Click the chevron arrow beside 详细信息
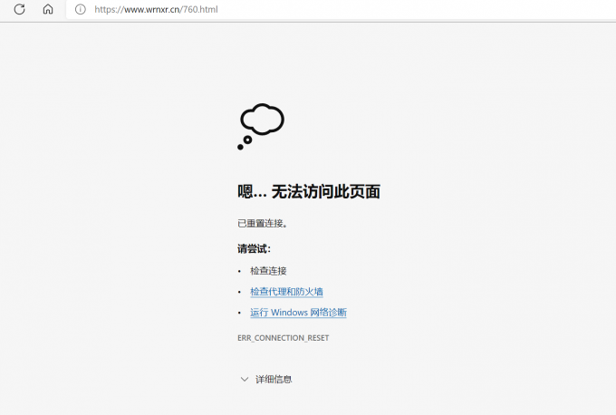 point(244,379)
